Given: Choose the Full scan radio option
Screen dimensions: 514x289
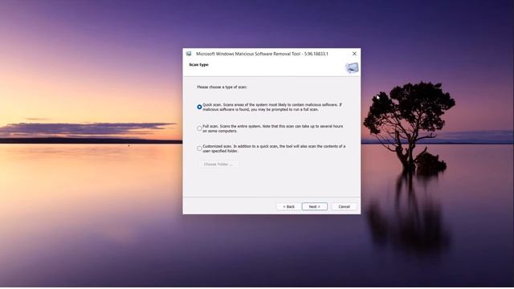Looking at the screenshot, I should point(199,128).
